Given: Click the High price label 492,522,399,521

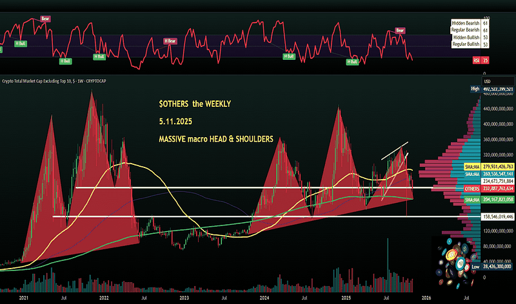Looking at the screenshot, I should 492,89.
